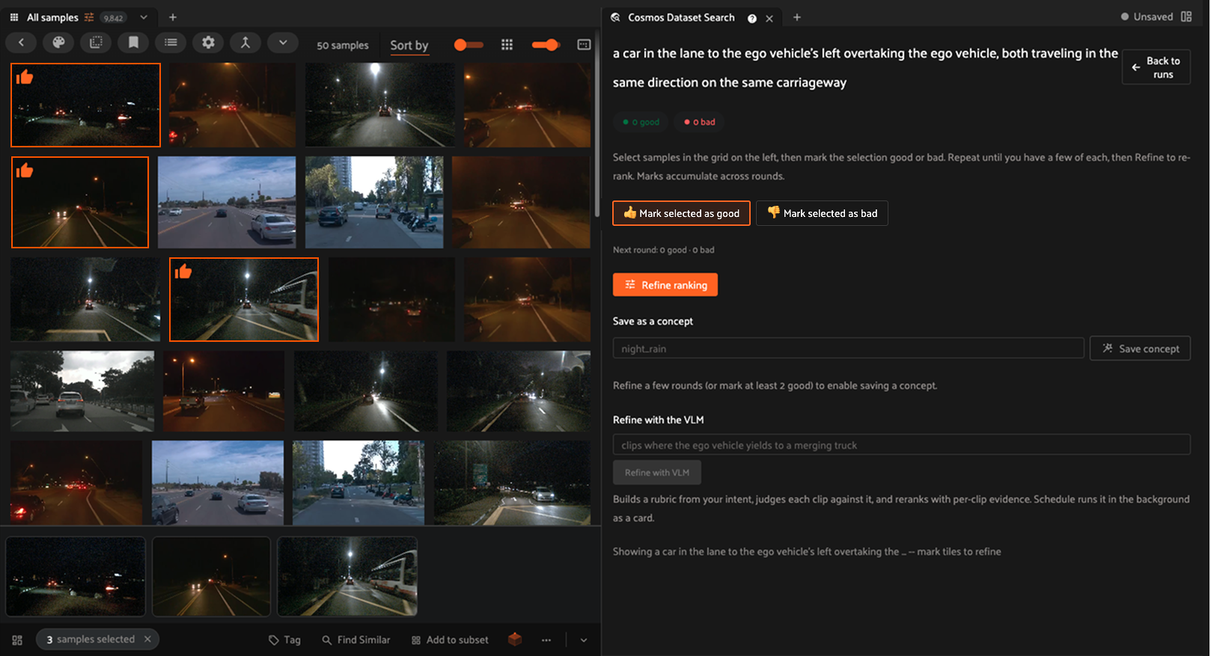The width and height of the screenshot is (1211, 656).
Task: Open help for Cosmos Dataset Search
Action: click(x=751, y=19)
